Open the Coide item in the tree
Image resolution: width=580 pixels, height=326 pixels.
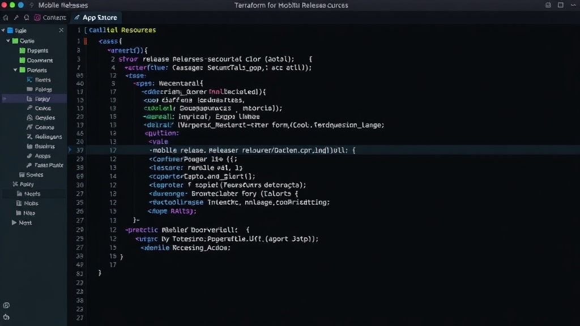pos(43,108)
